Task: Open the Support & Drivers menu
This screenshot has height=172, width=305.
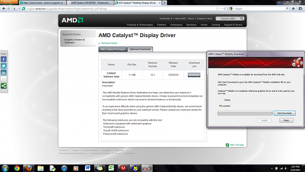Action: (233, 25)
